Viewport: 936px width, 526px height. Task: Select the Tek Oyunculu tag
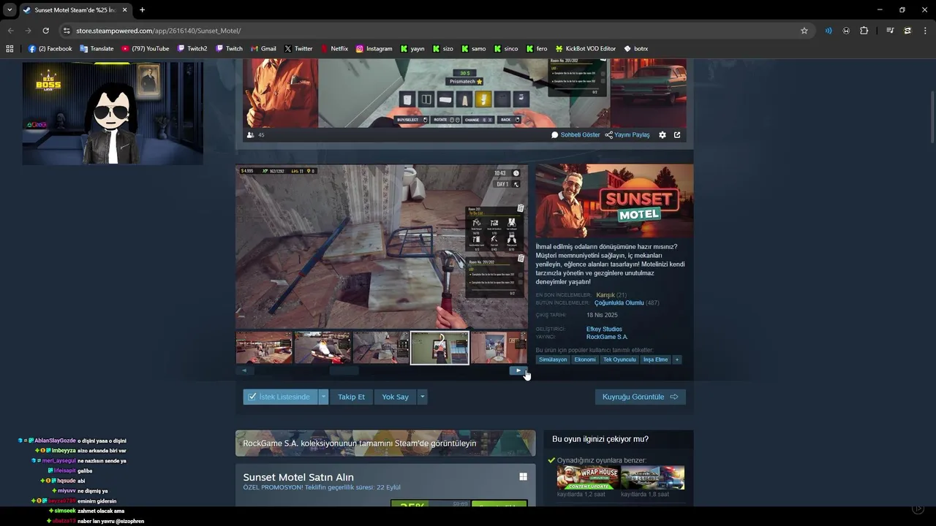click(619, 359)
